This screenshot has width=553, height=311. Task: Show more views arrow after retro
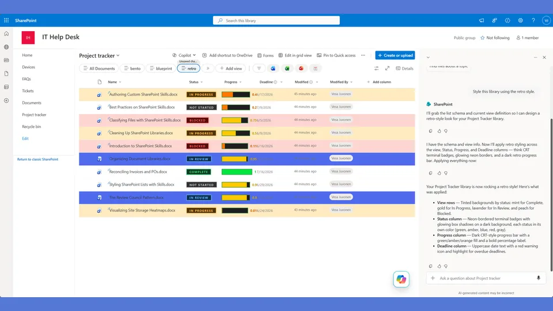pyautogui.click(x=208, y=69)
